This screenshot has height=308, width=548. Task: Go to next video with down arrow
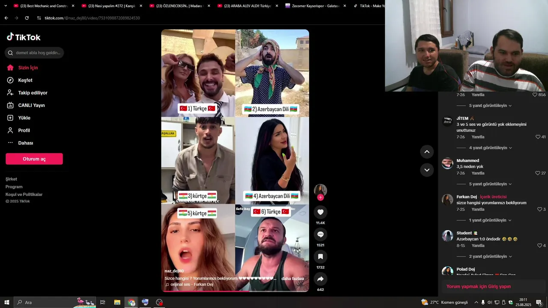pyautogui.click(x=427, y=170)
